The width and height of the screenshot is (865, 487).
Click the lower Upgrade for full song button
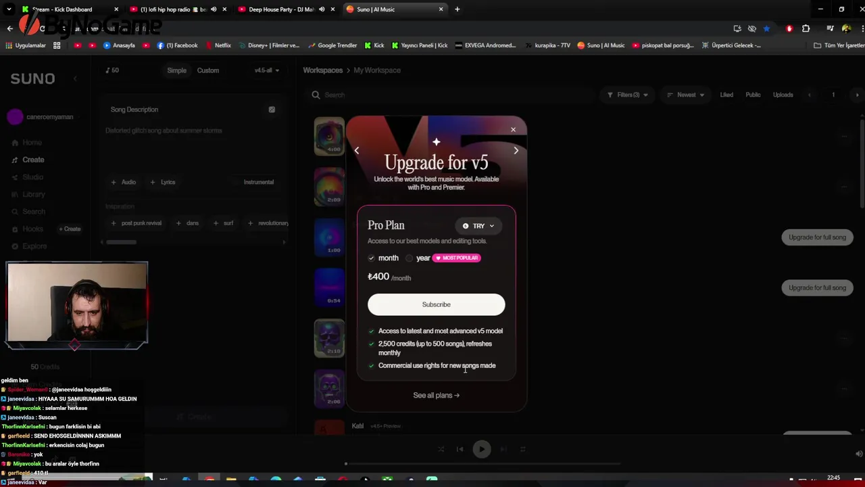pos(817,287)
